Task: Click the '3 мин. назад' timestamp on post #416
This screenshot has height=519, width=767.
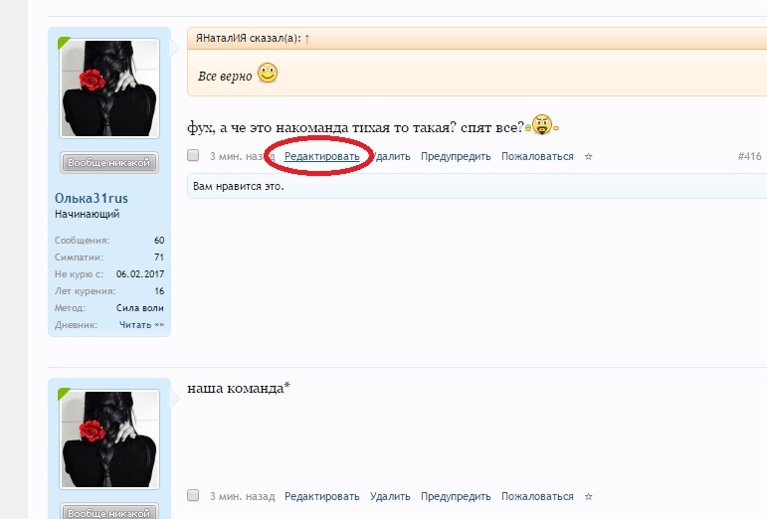Action: pos(242,156)
